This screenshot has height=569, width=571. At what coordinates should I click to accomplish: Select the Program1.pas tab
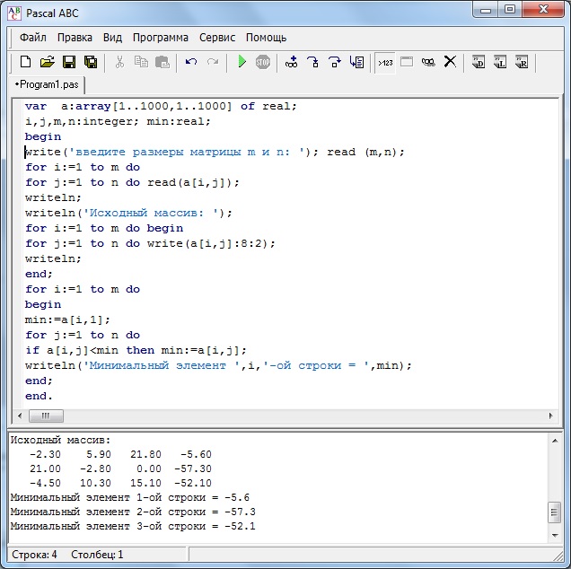(x=47, y=84)
